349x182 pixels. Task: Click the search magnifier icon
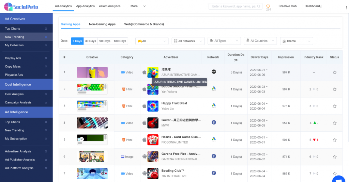(x=258, y=6)
